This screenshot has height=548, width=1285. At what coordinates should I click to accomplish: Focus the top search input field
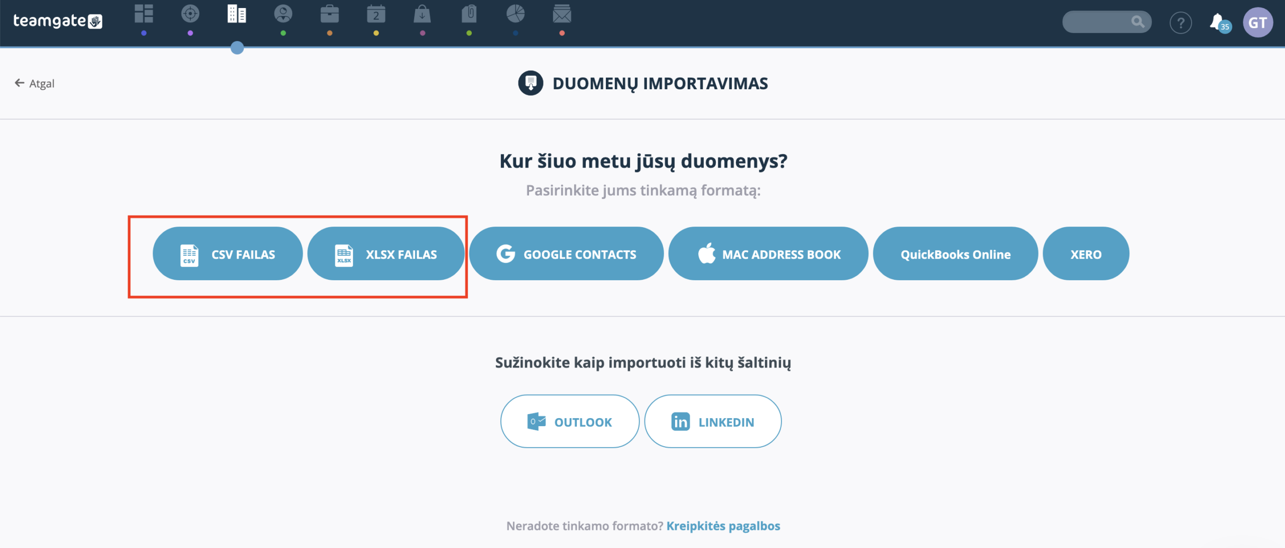click(1106, 22)
